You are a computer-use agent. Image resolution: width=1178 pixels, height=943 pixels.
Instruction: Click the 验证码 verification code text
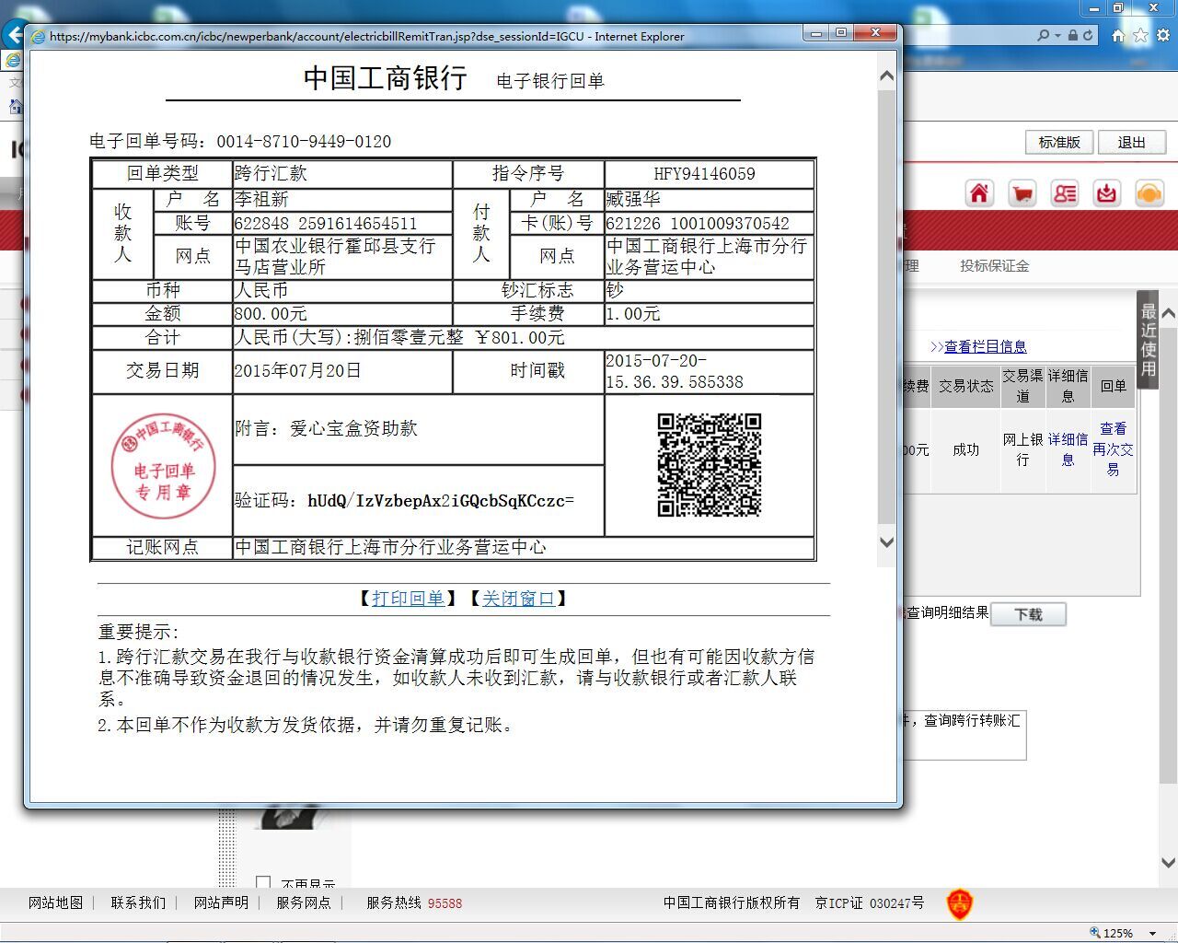click(x=405, y=501)
